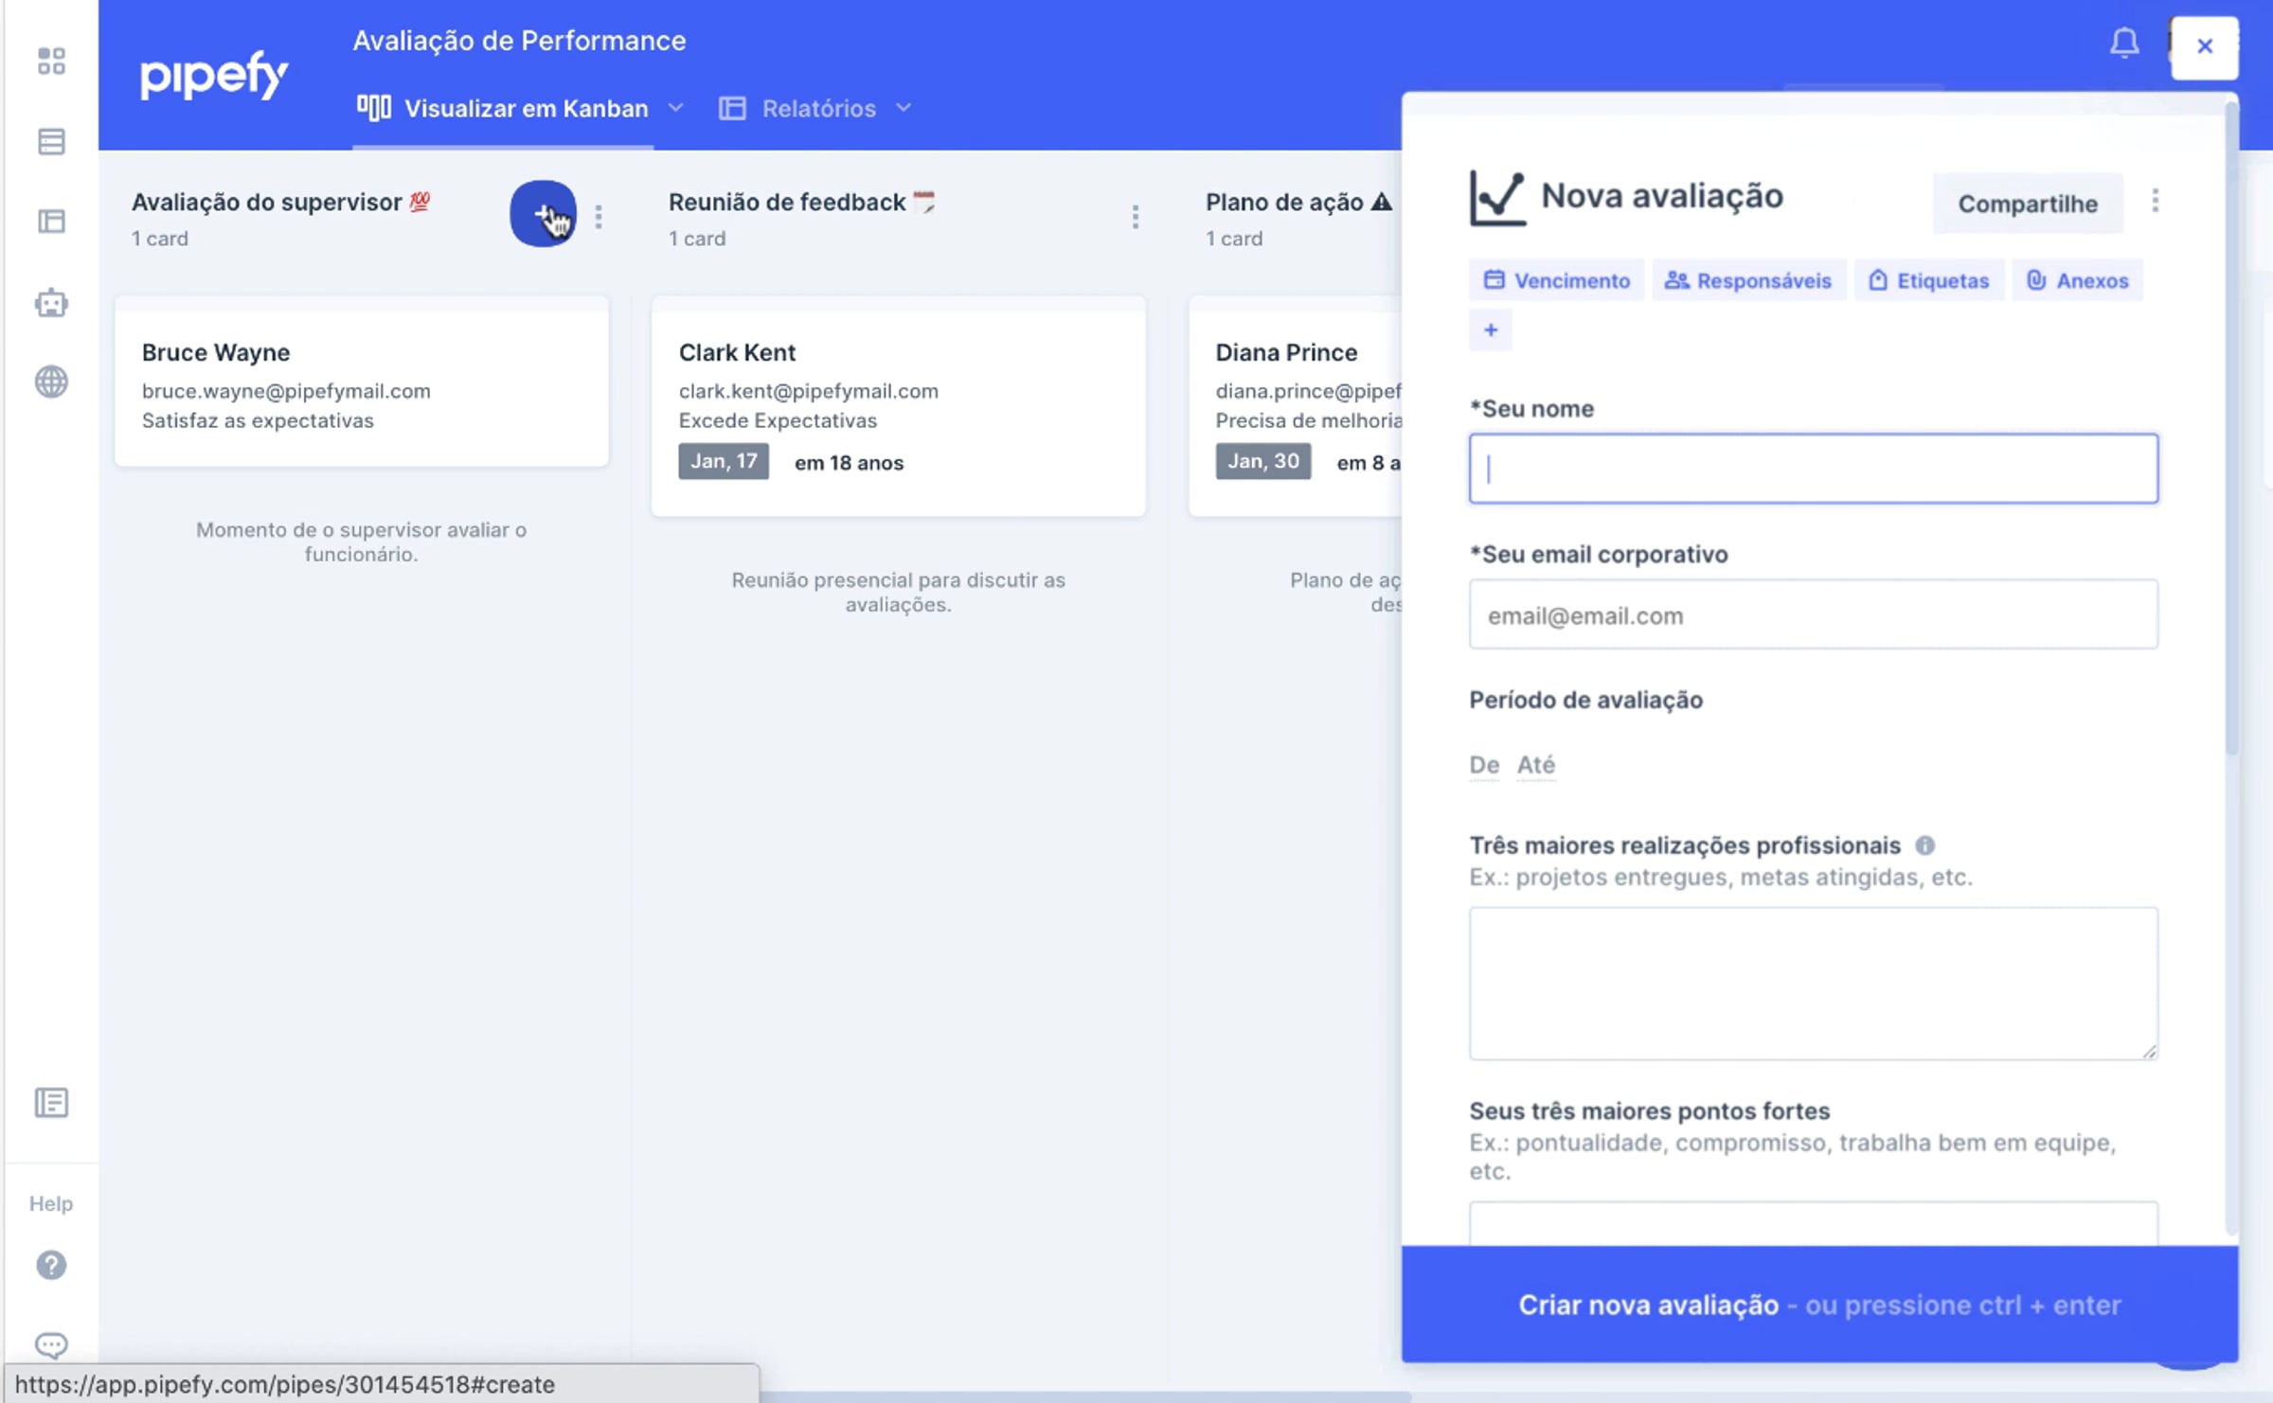Click the De date field

tap(1483, 765)
